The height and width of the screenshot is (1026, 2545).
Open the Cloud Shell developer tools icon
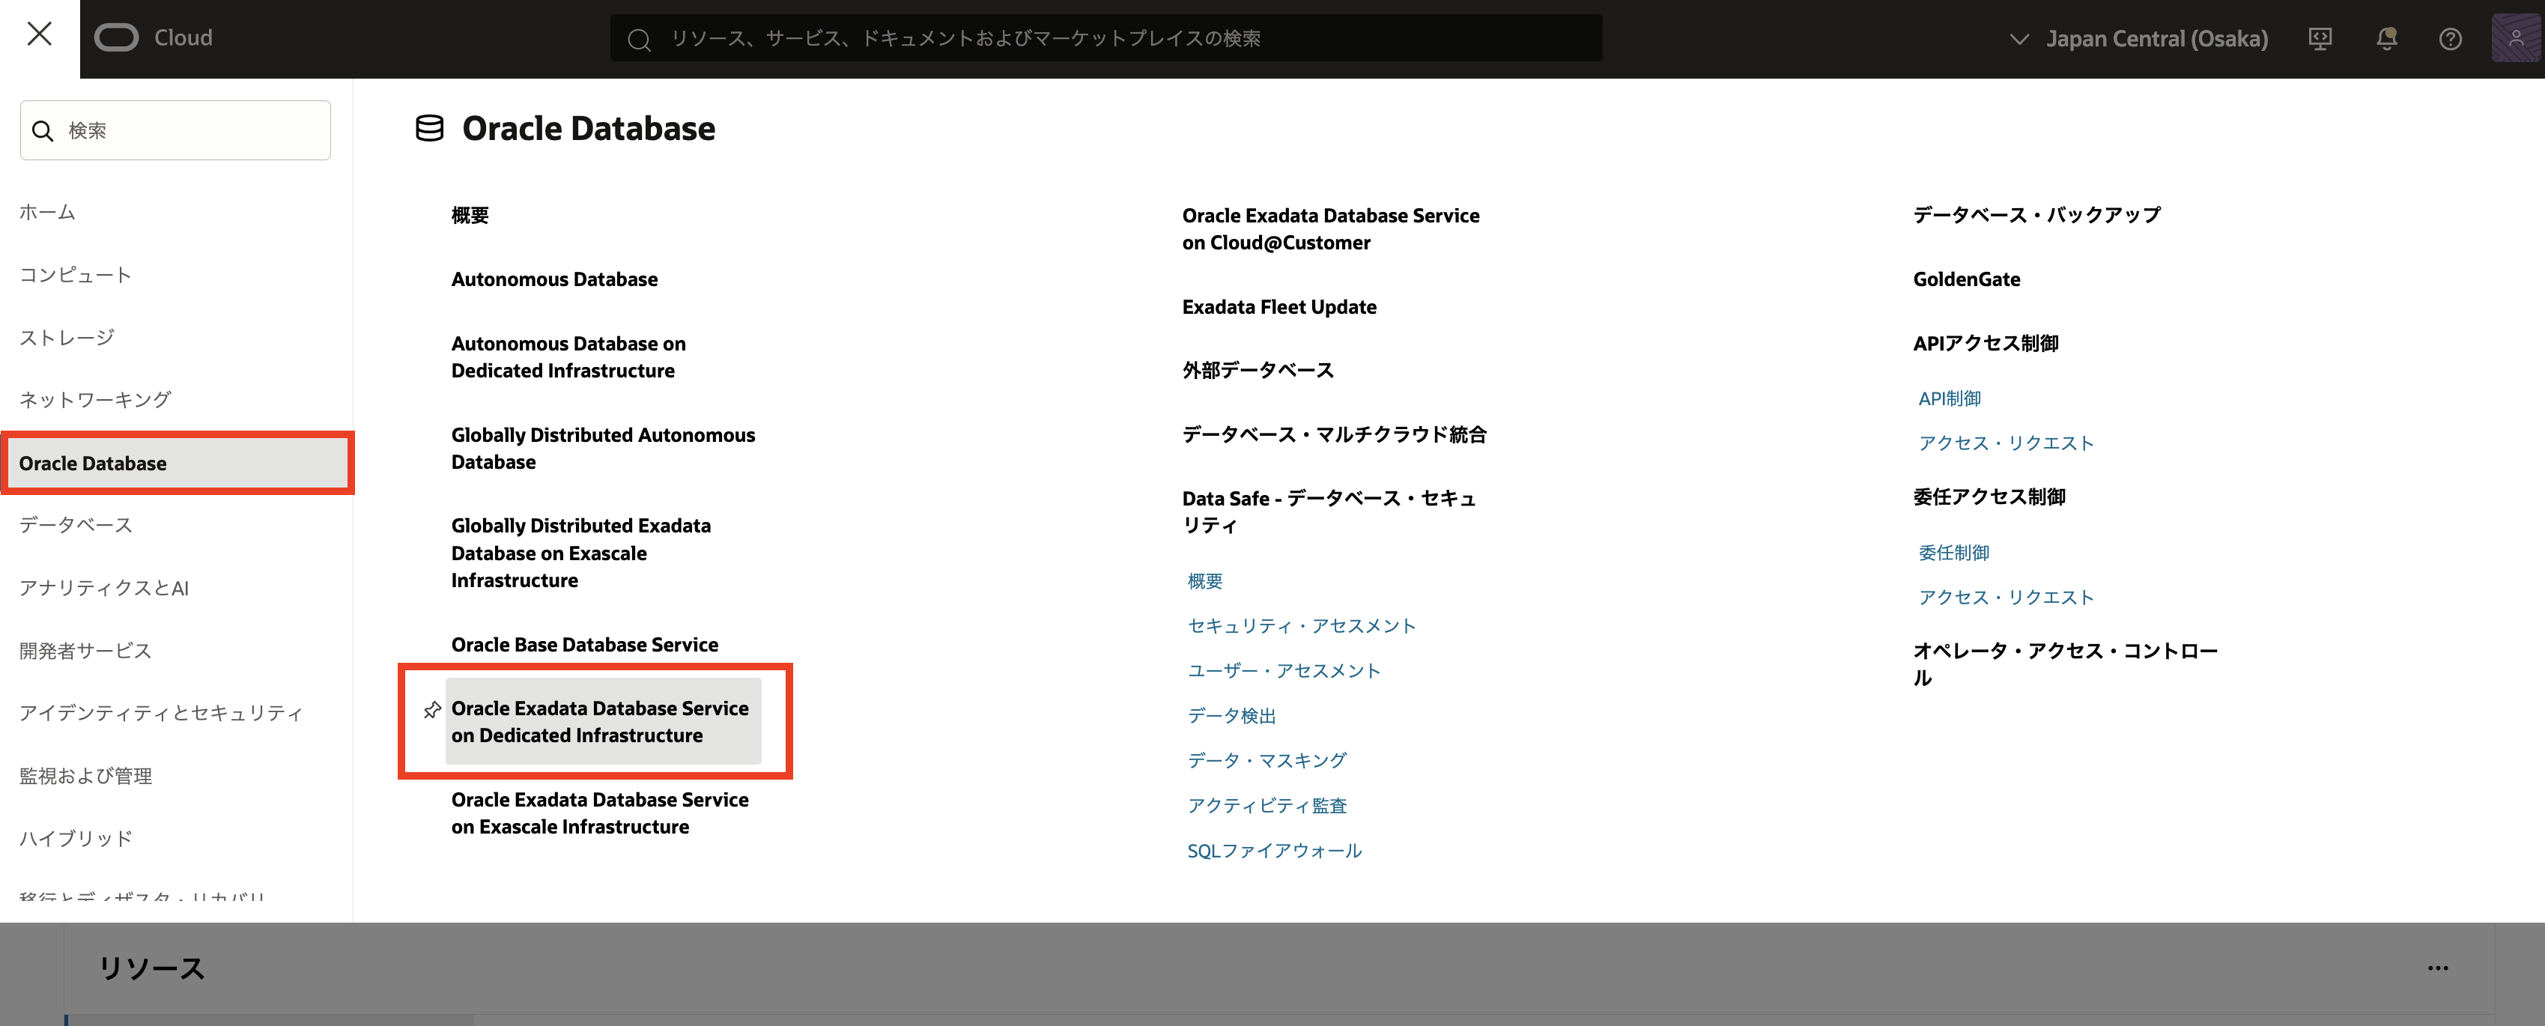[2320, 38]
